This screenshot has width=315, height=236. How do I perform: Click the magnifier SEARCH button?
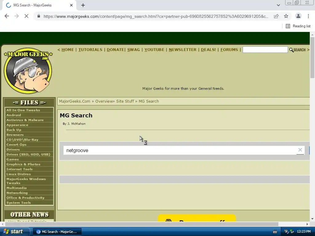click(x=297, y=50)
